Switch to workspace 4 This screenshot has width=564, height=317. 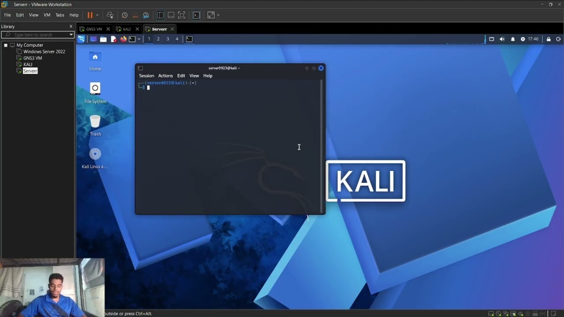[177, 39]
